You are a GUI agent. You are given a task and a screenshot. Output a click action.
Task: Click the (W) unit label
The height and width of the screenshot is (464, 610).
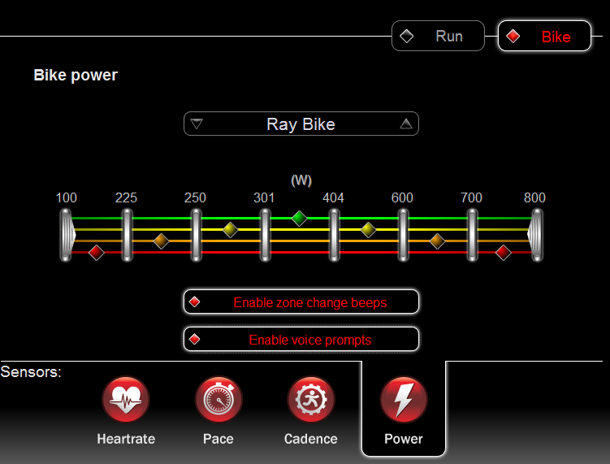[301, 180]
